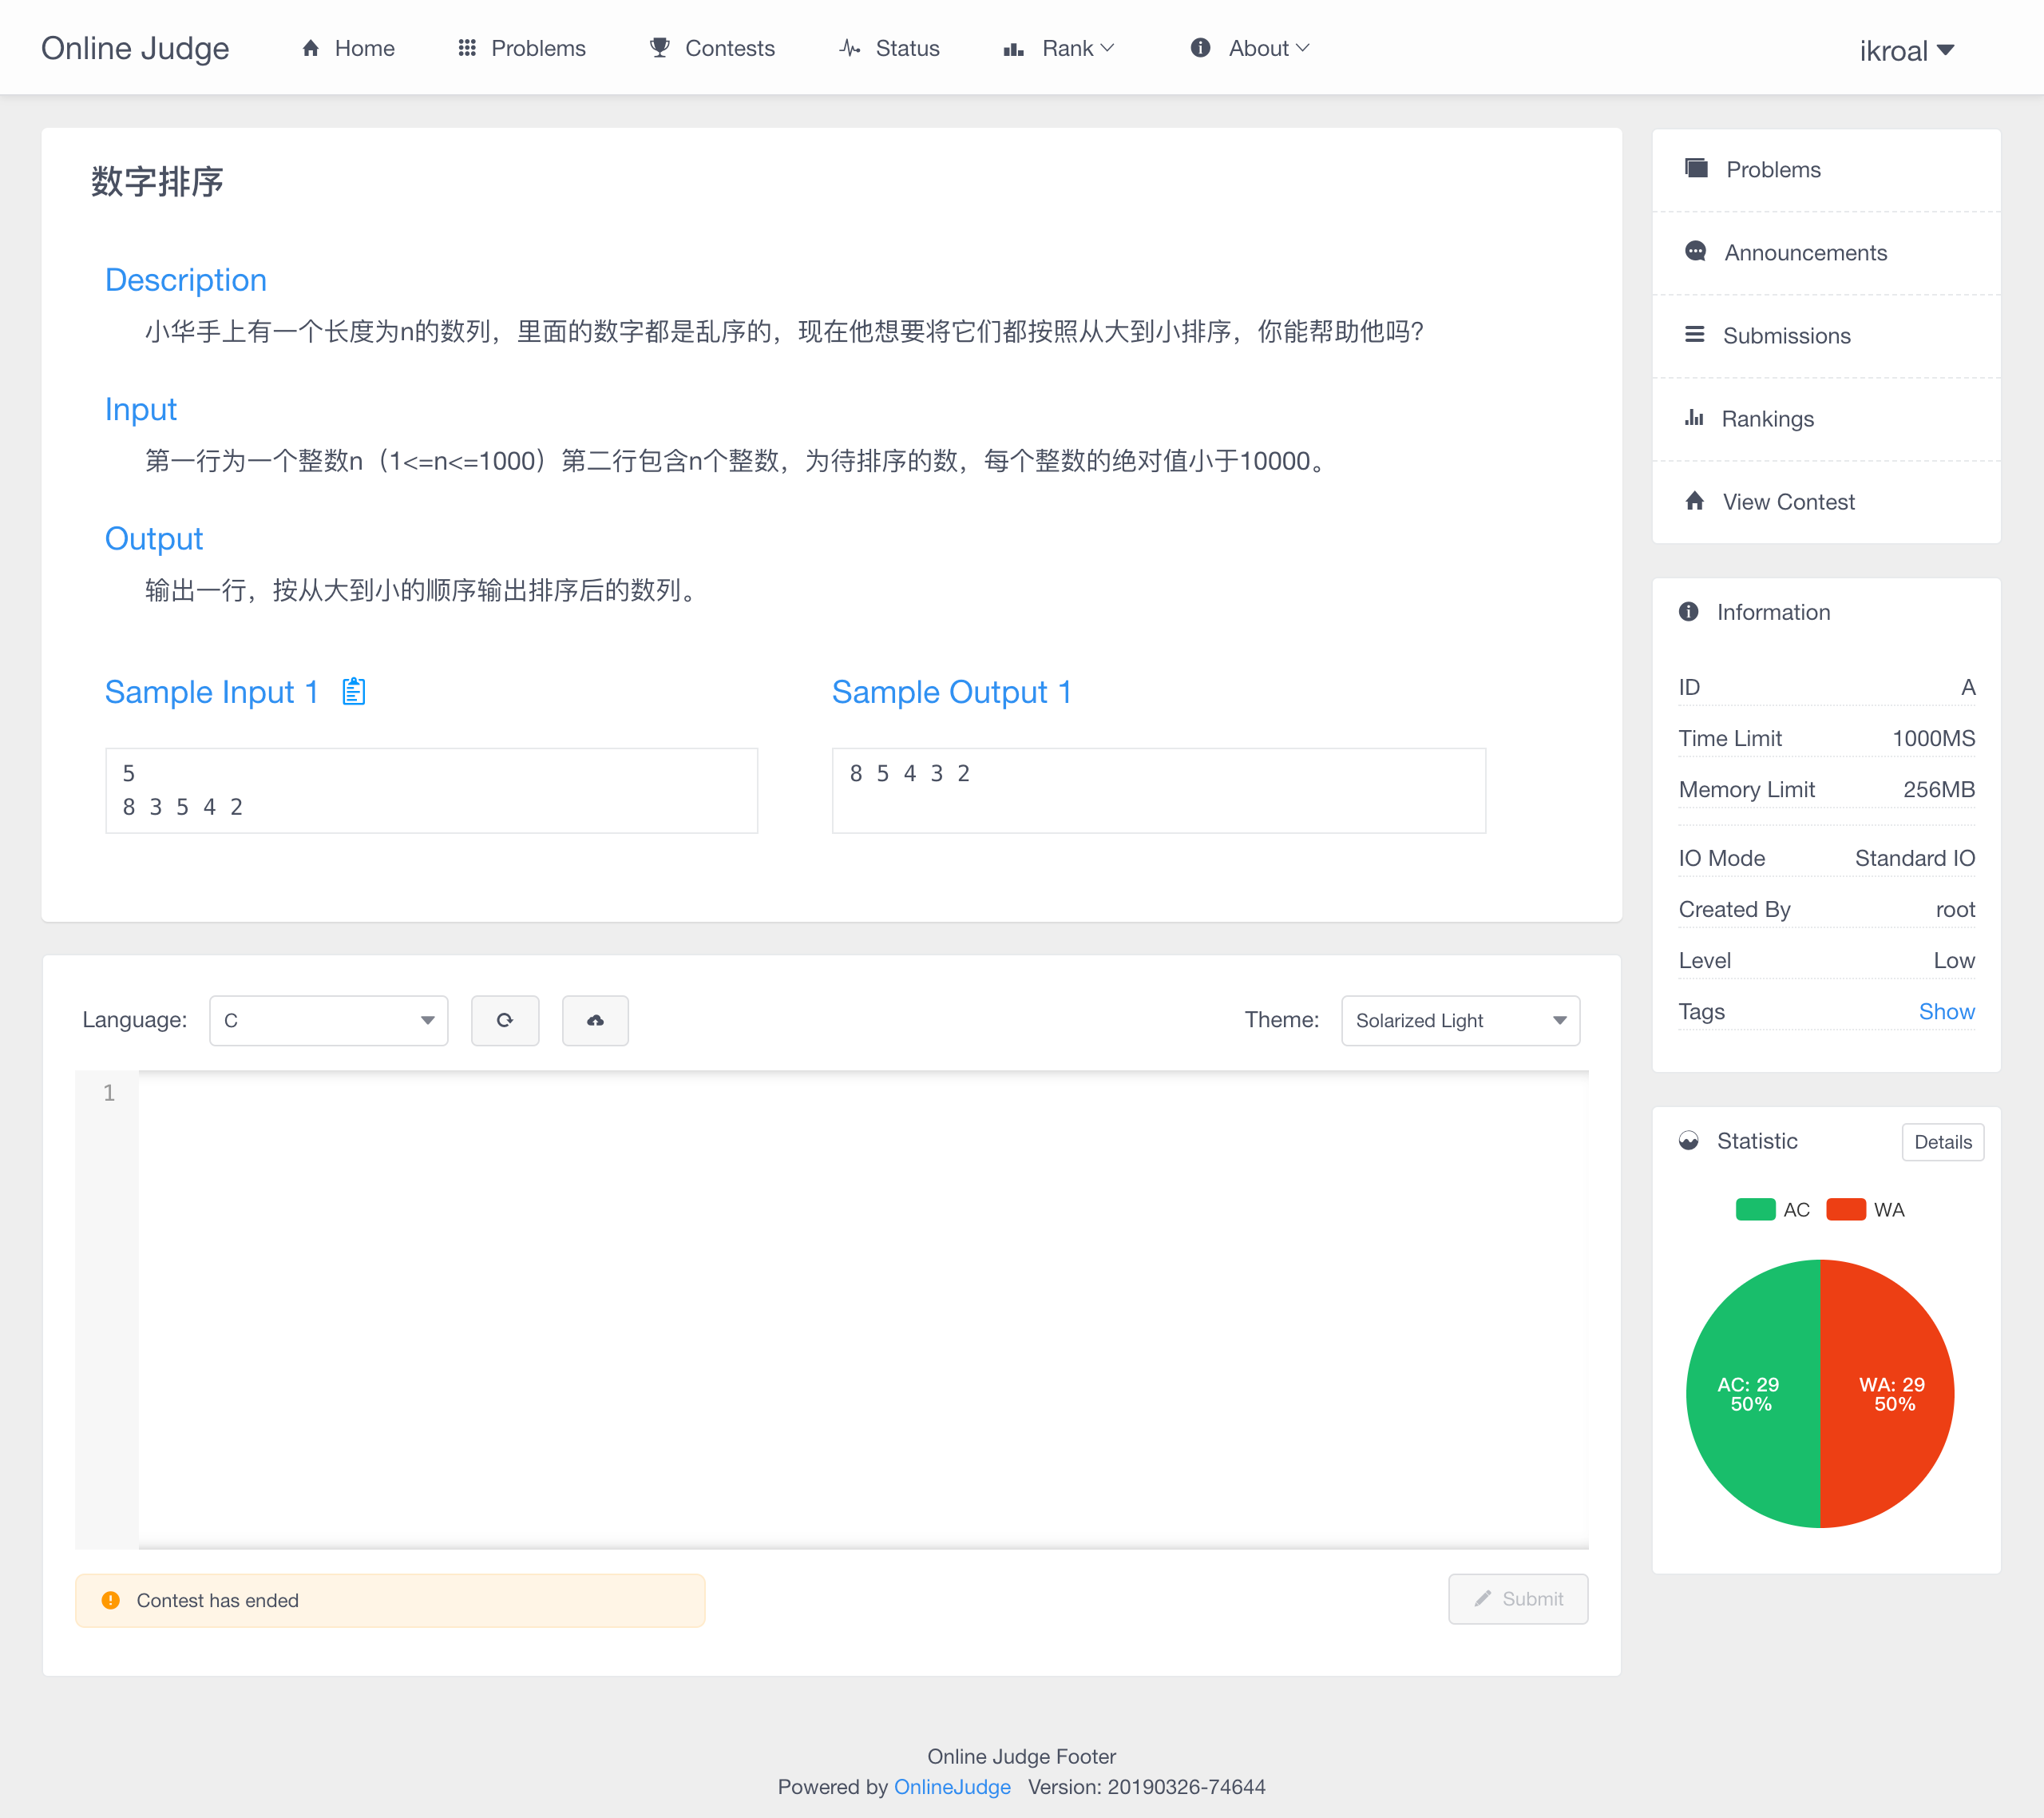Screen dimensions: 2044x1818
Task: Show the problem Tags
Action: (x=1946, y=1011)
